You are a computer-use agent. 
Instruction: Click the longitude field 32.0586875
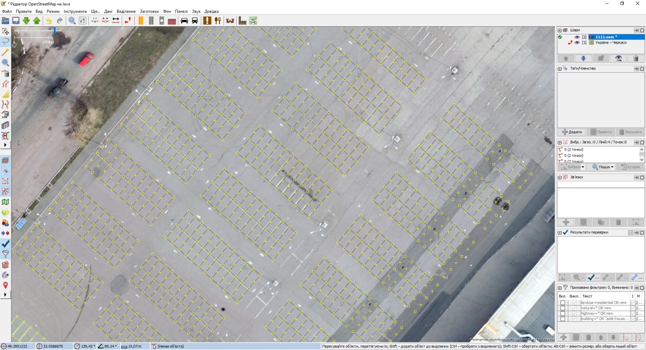click(53, 346)
